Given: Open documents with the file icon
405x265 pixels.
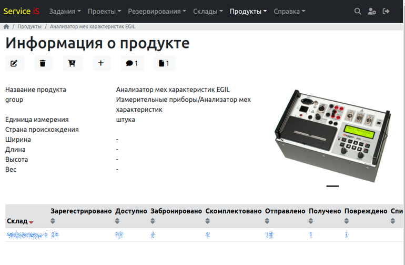Looking at the screenshot, I should click(164, 63).
